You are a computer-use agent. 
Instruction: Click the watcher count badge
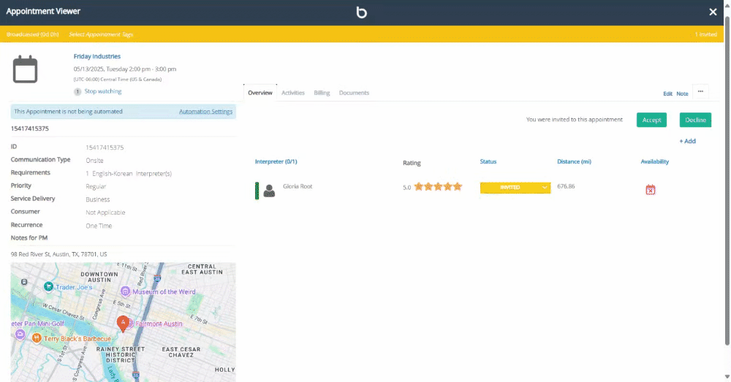(x=77, y=92)
